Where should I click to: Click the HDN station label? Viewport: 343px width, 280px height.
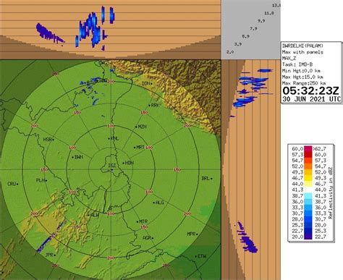[x=130, y=163]
